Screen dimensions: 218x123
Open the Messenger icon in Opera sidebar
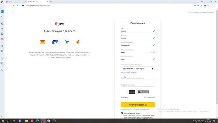pos(2,24)
